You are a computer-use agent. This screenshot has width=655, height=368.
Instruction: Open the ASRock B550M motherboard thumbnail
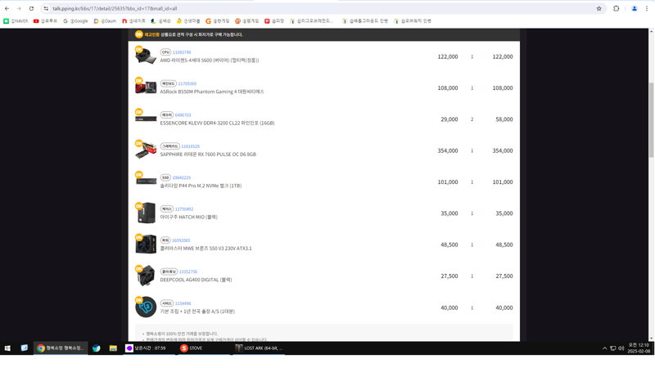pos(146,88)
